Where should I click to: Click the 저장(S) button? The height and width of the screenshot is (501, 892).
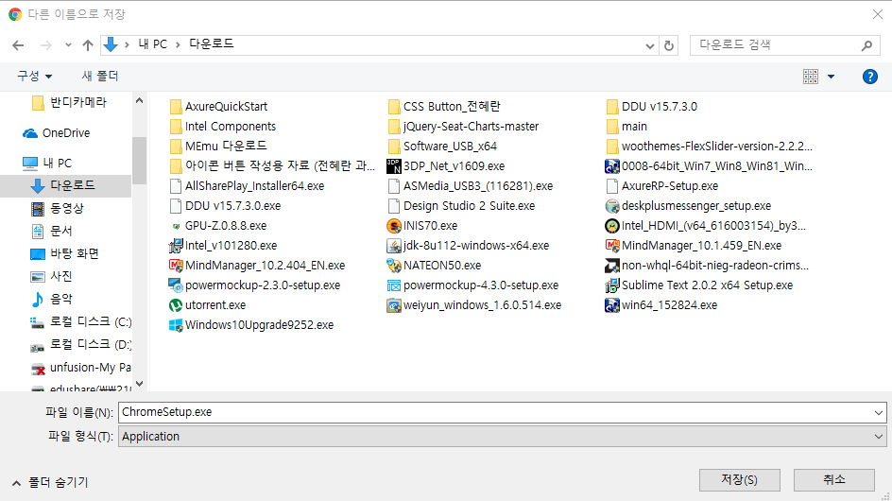[740, 480]
